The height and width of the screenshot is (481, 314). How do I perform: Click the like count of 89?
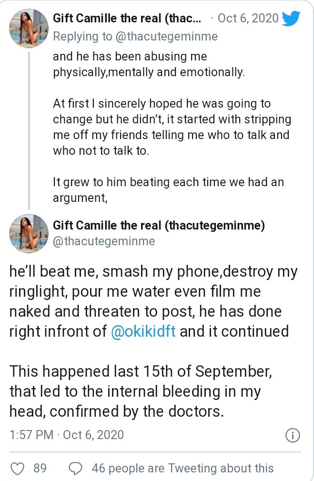tap(40, 469)
